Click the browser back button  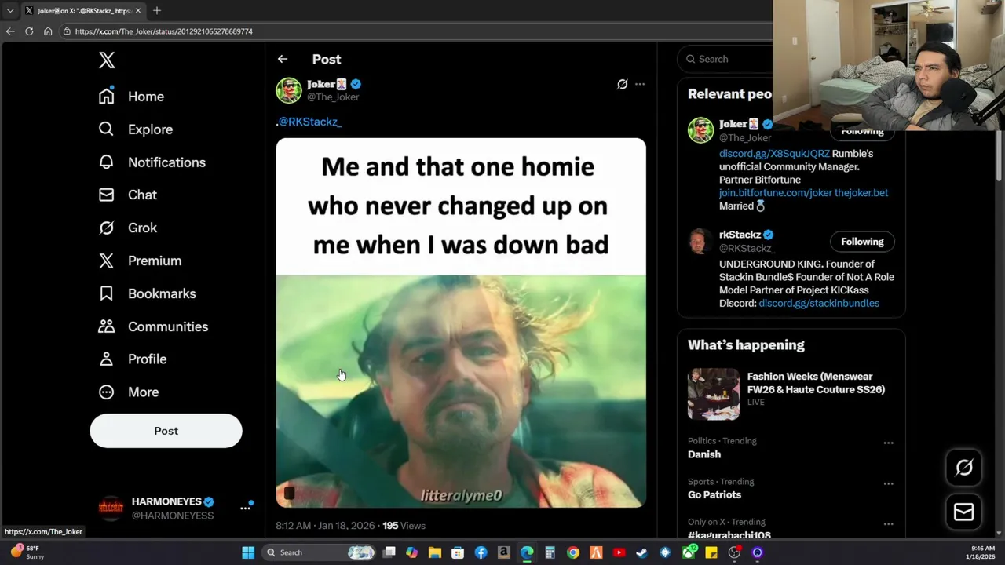coord(10,31)
